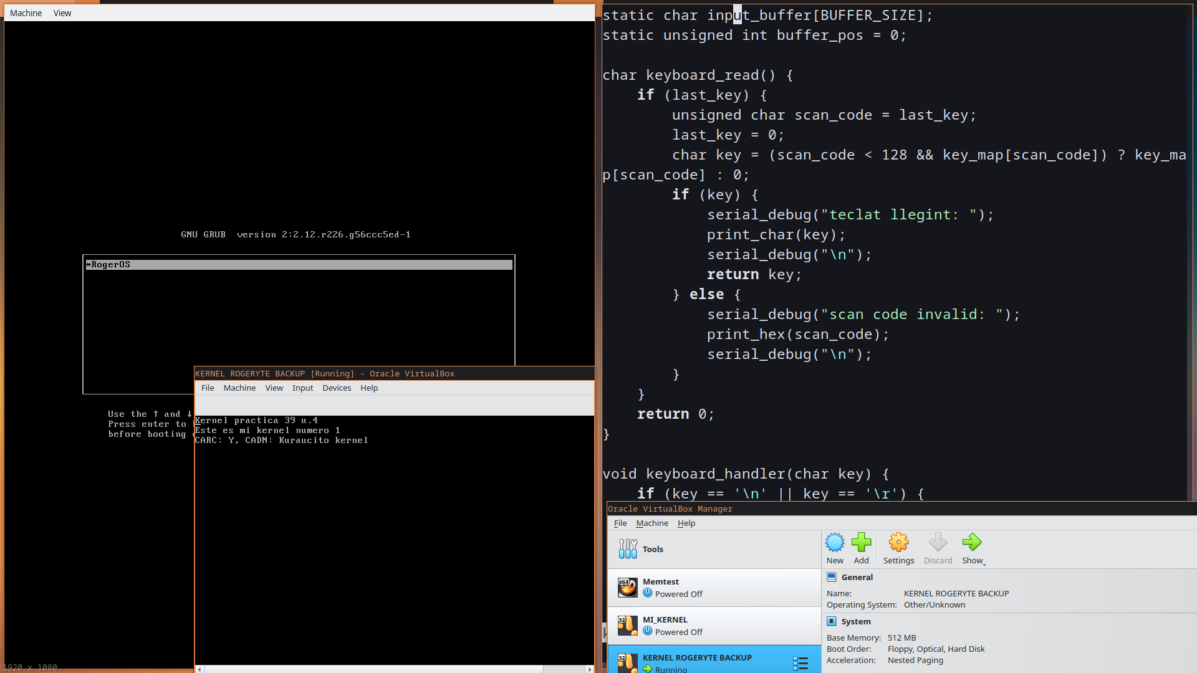1197x673 pixels.
Task: Click the Memtest VM icon
Action: coord(627,587)
